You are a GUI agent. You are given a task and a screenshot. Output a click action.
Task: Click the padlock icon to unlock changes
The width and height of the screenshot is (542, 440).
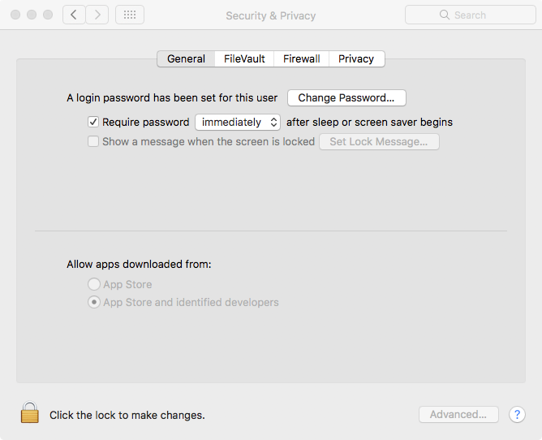click(30, 412)
